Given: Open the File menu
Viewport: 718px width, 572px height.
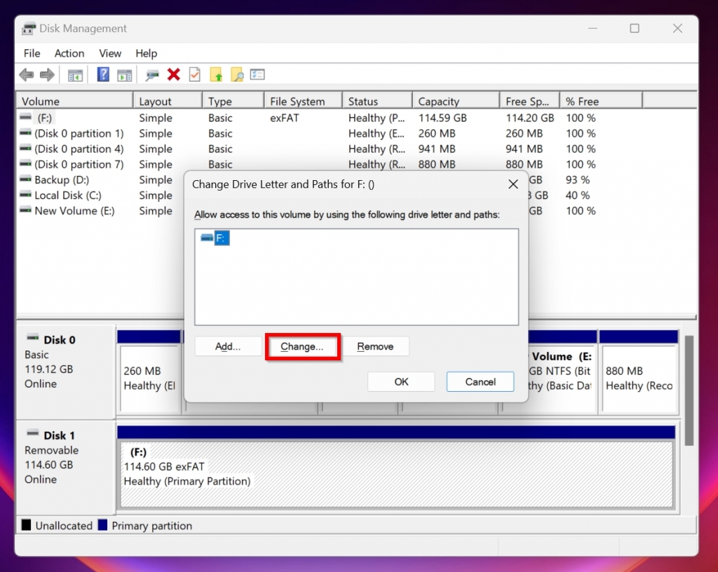Looking at the screenshot, I should coord(32,53).
